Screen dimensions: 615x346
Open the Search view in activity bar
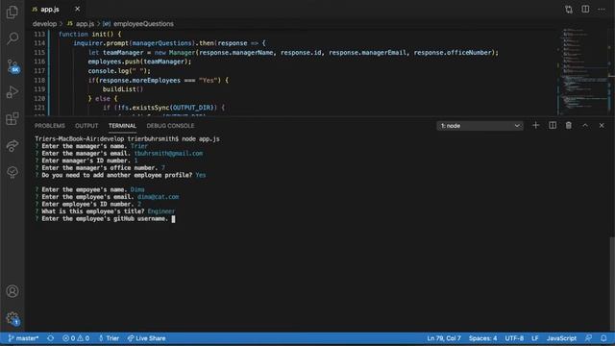point(12,38)
